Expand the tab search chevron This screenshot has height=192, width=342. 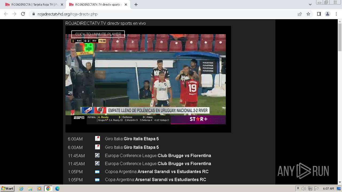310,5
